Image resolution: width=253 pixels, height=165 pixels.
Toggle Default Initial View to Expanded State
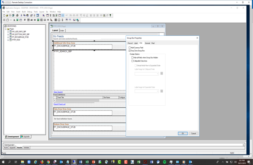tap(136, 66)
